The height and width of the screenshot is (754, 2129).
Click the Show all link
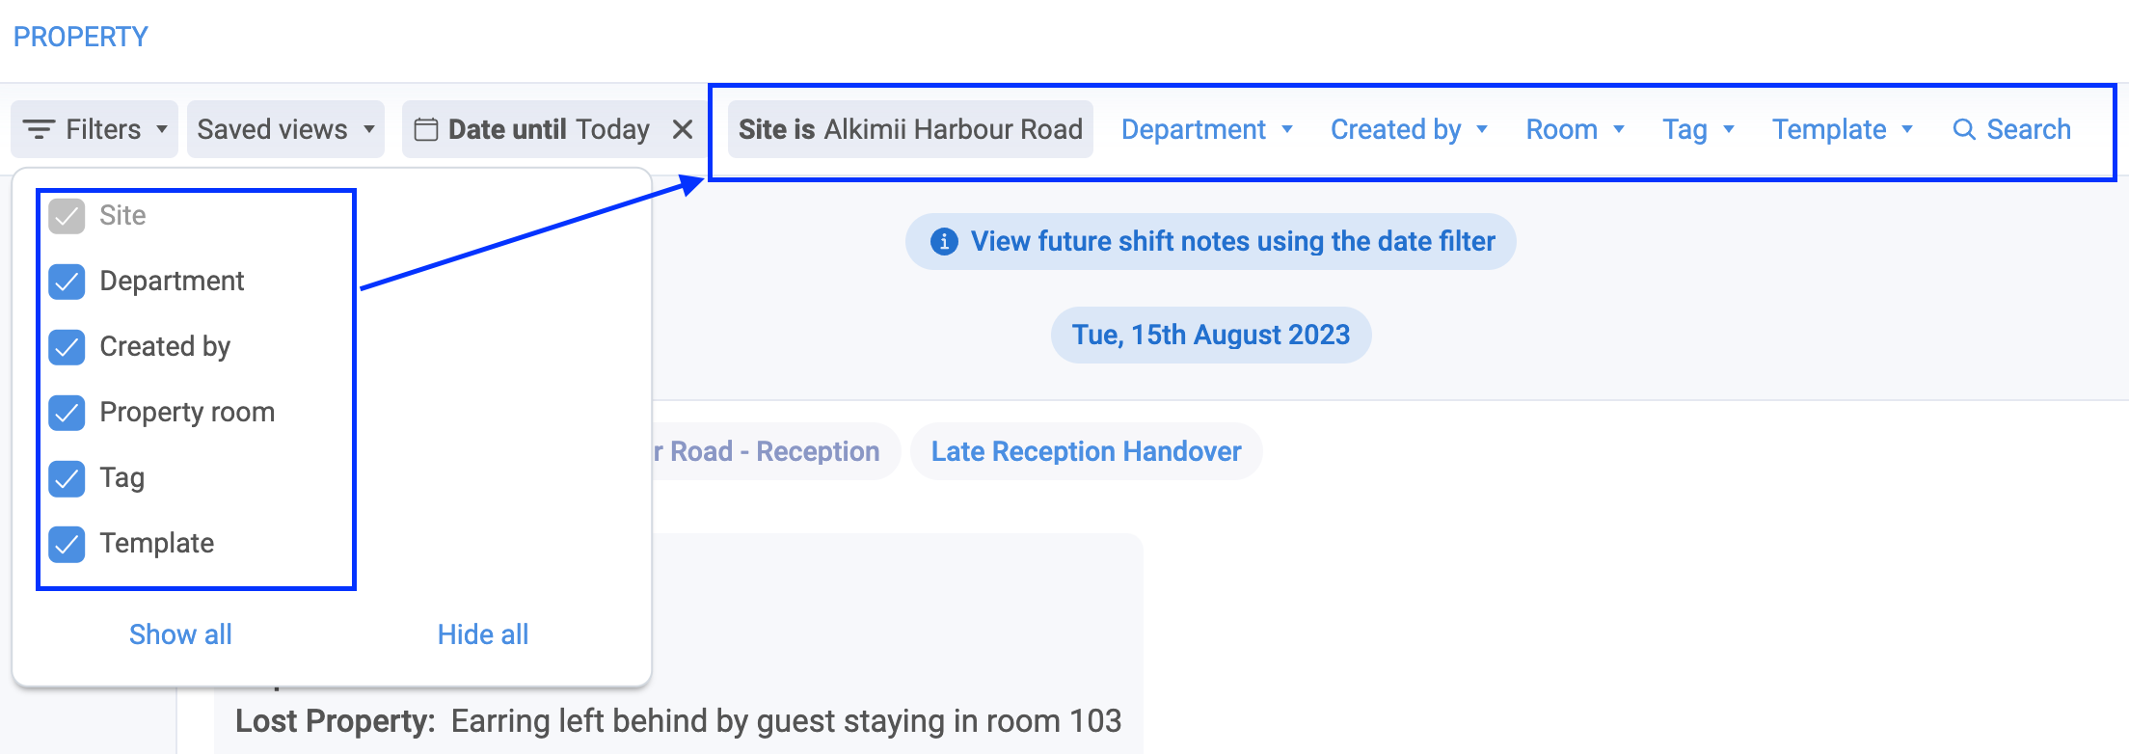point(180,634)
